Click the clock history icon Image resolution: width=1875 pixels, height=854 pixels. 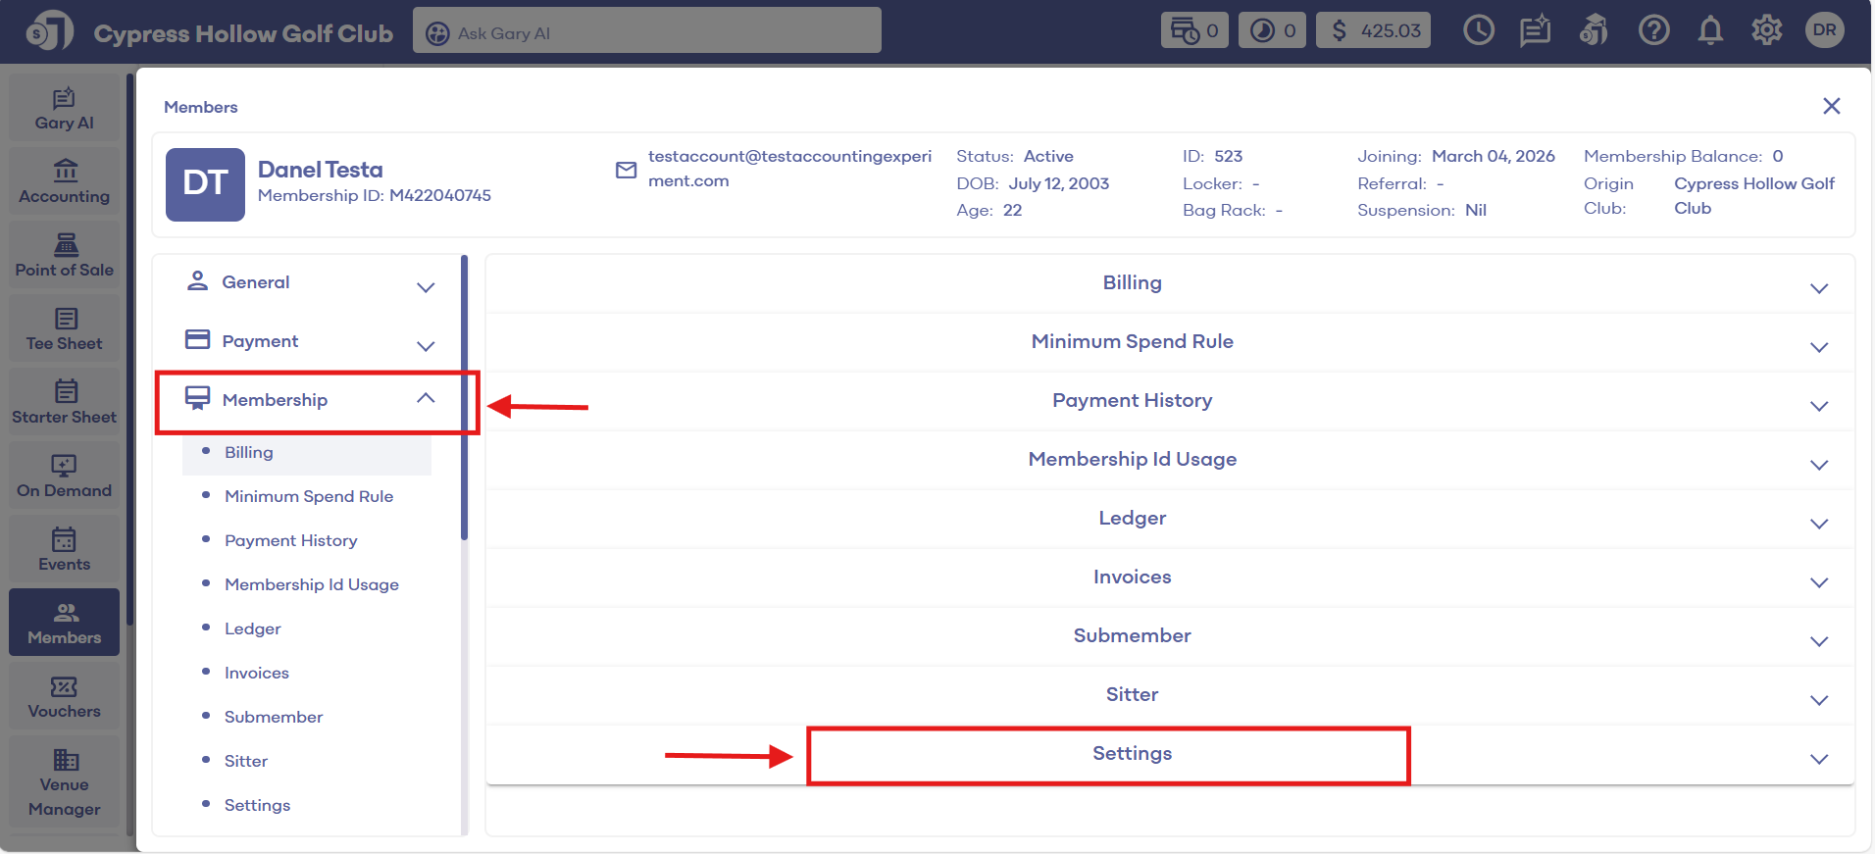tap(1479, 31)
